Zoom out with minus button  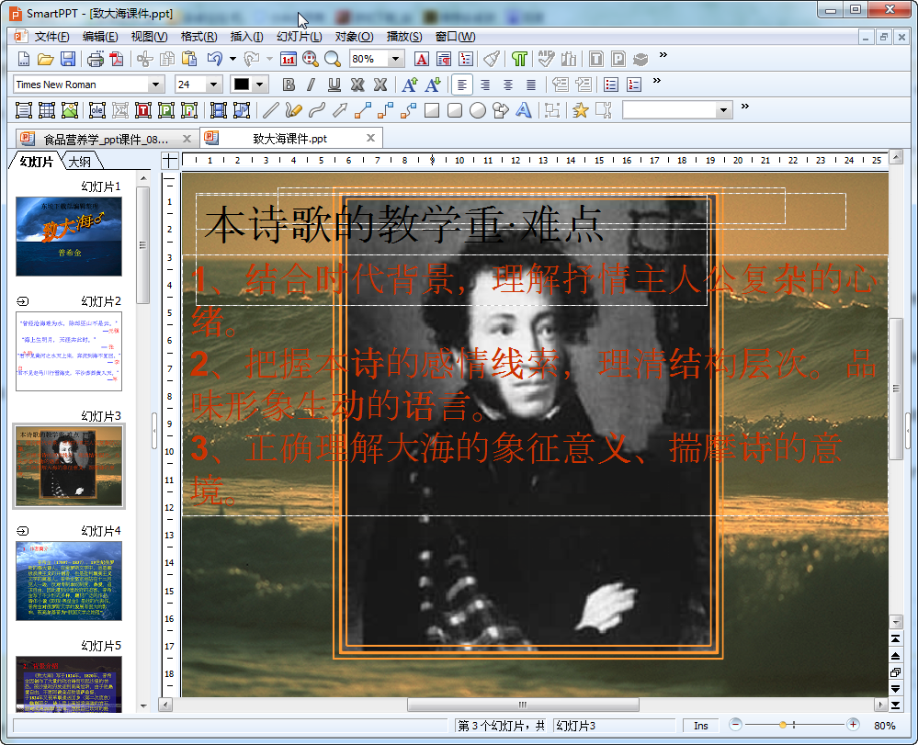736,725
